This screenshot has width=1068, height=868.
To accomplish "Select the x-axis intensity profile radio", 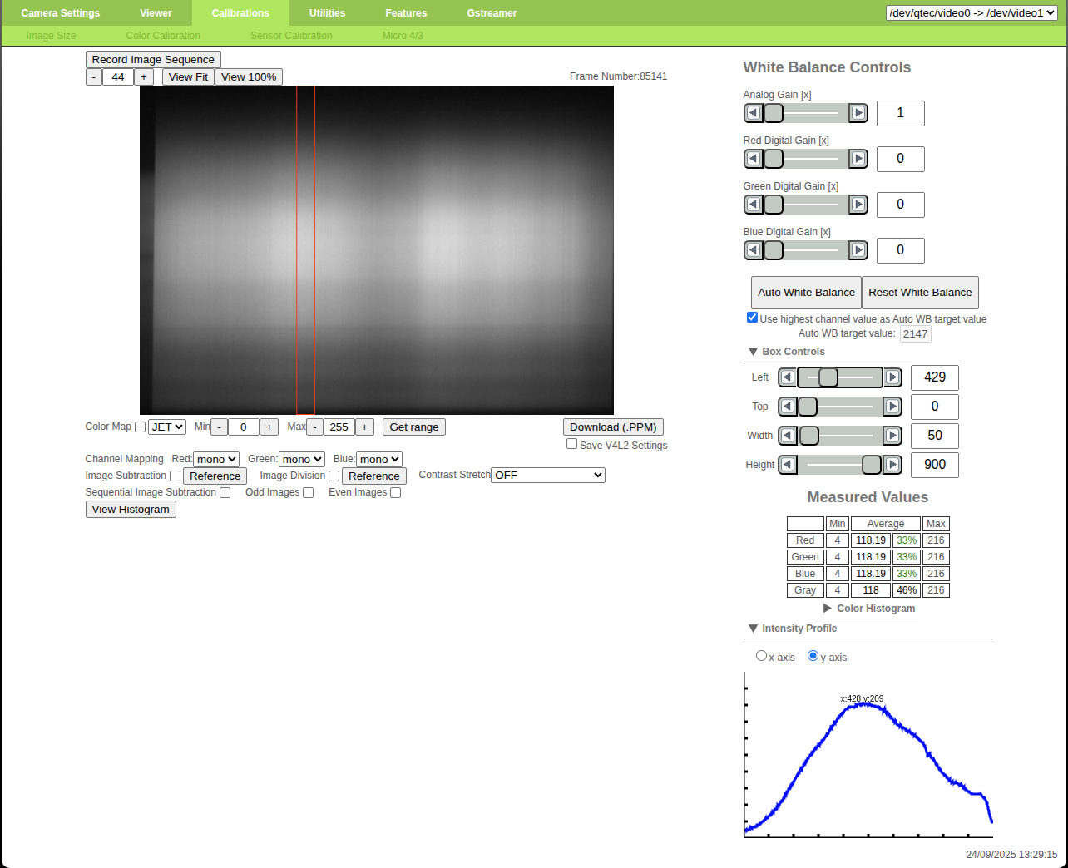I will [761, 656].
